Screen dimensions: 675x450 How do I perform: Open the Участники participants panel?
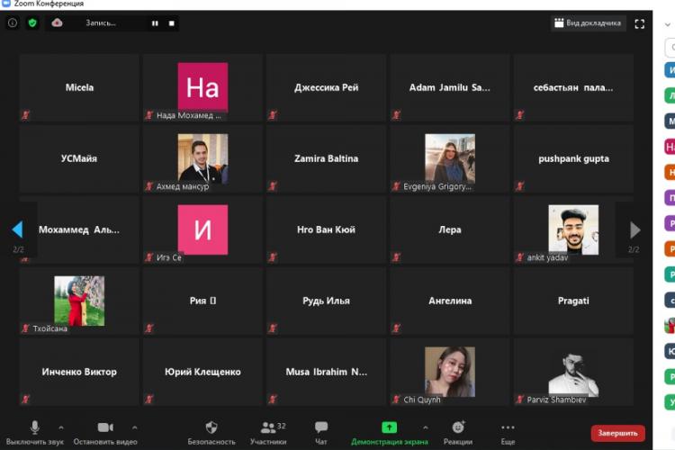[267, 432]
